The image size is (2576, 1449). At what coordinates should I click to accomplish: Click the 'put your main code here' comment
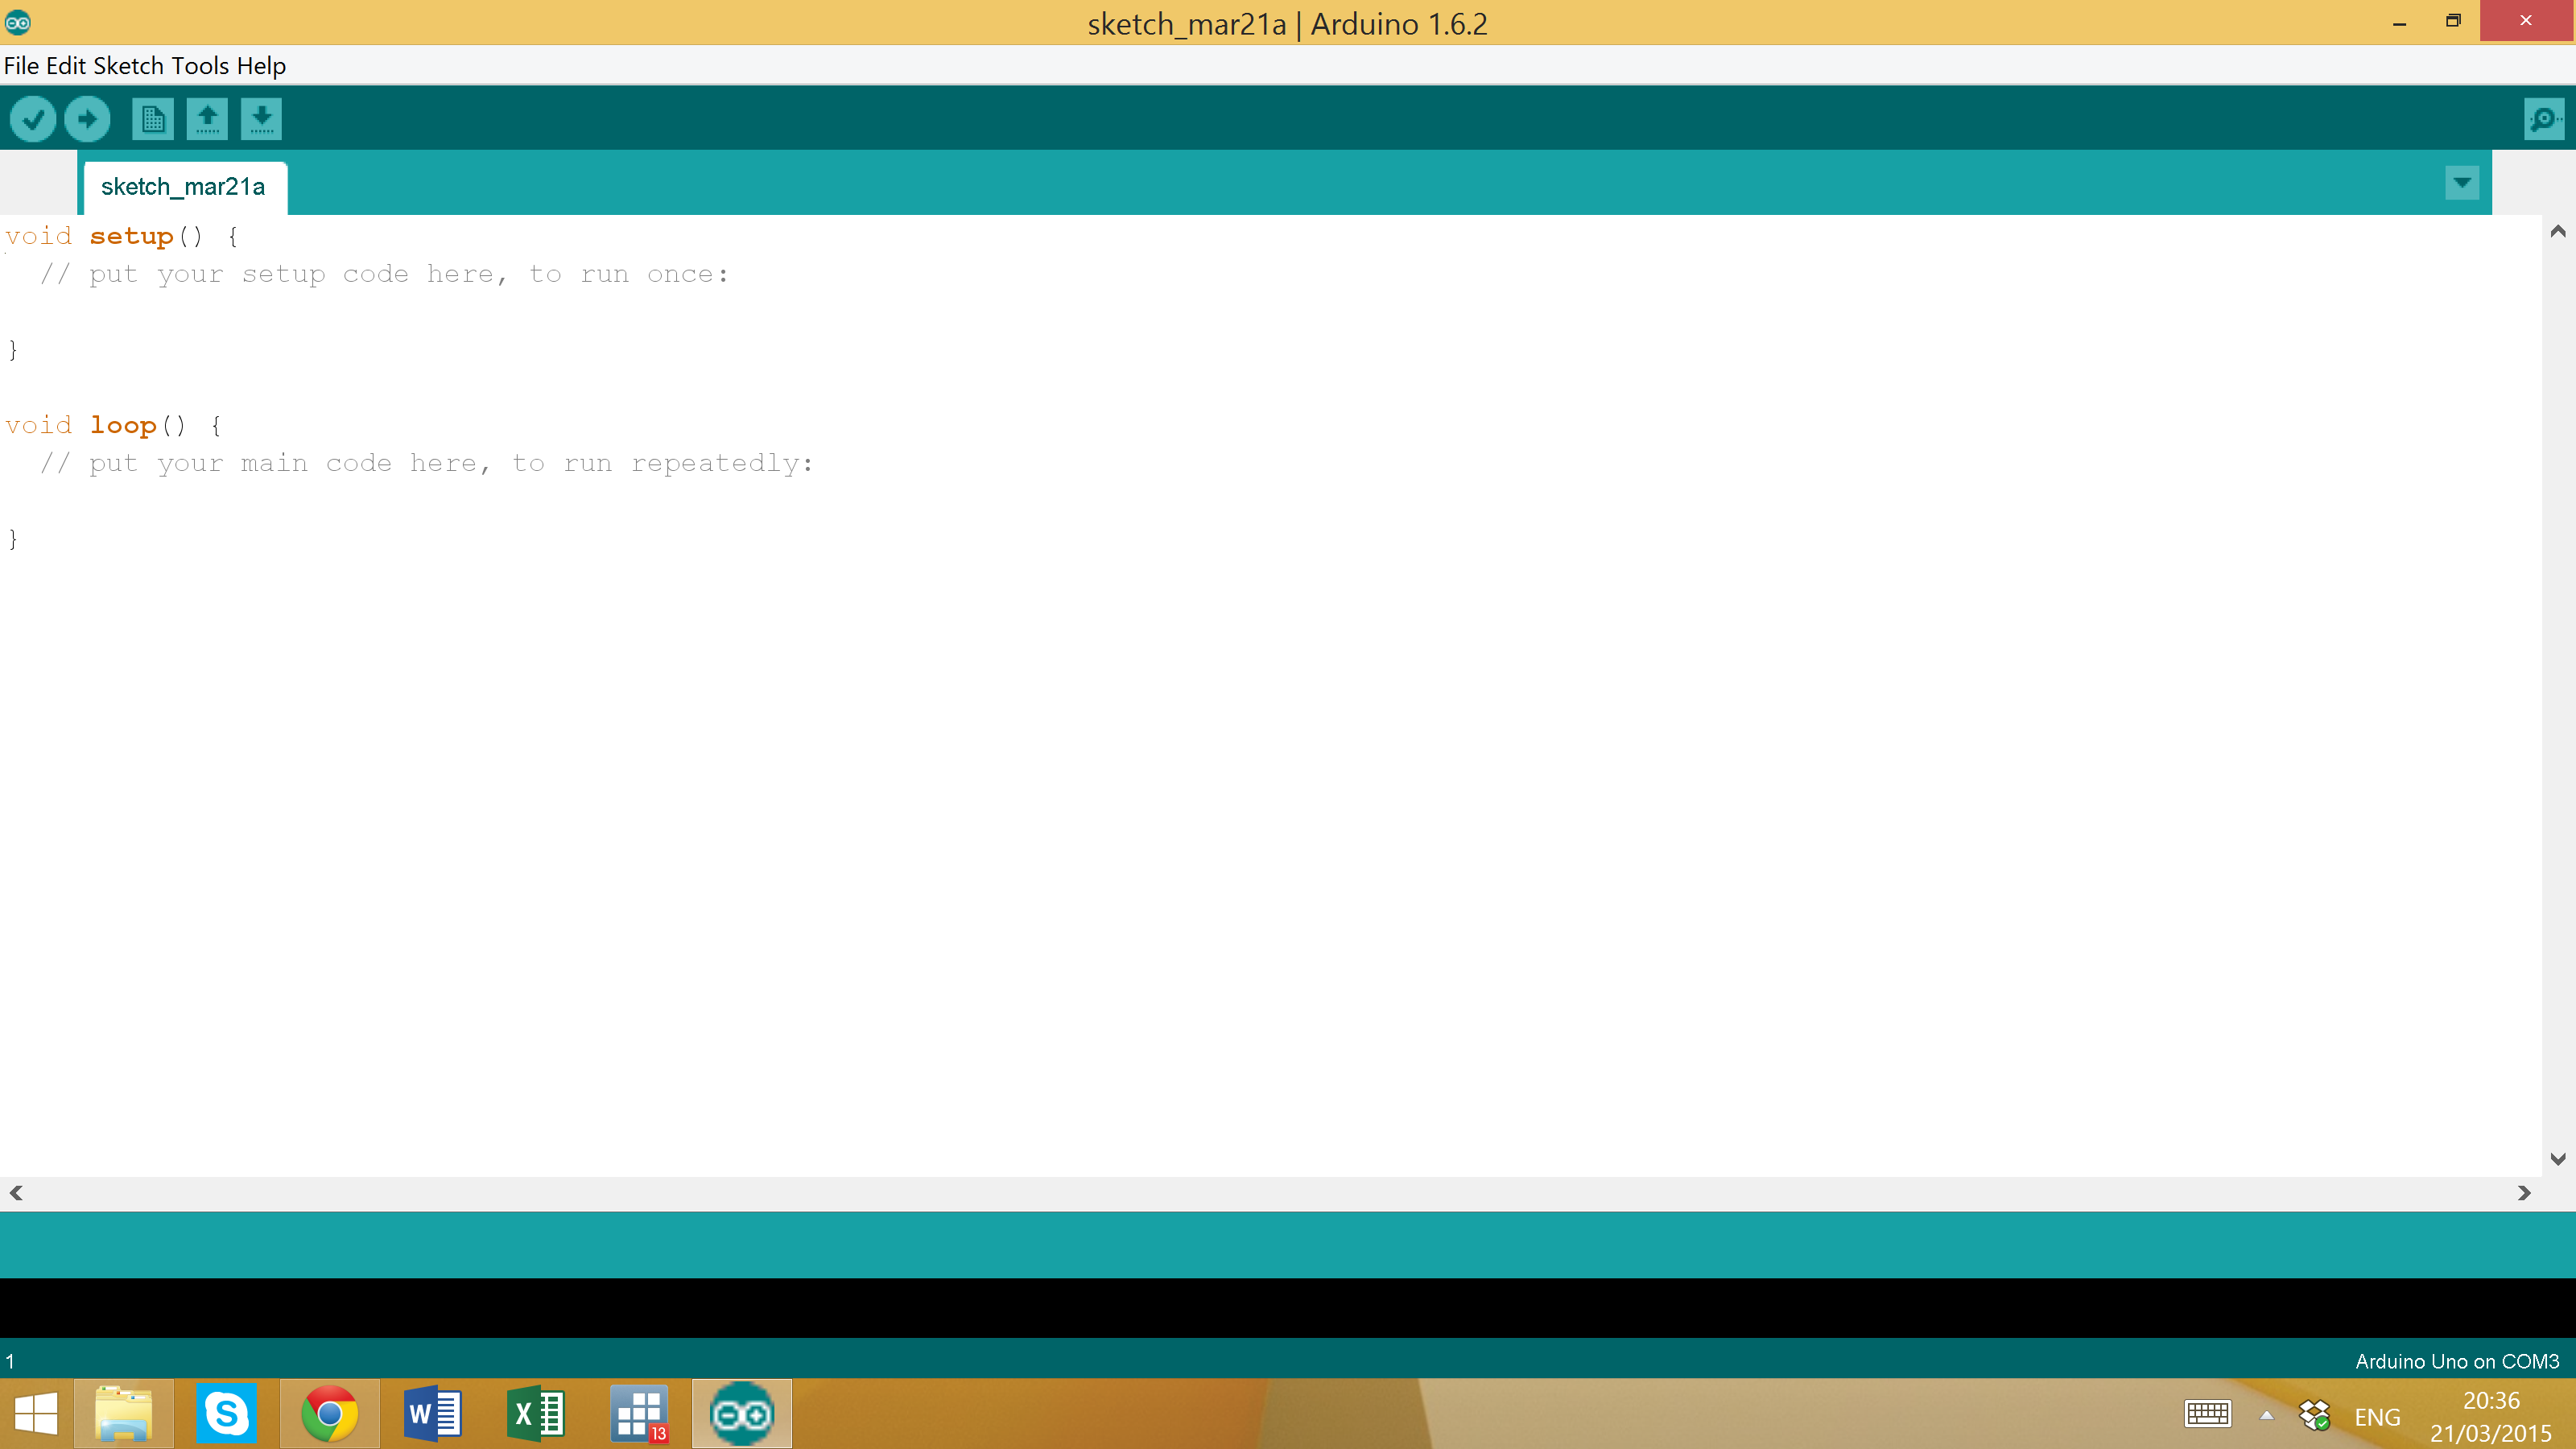[x=427, y=463]
